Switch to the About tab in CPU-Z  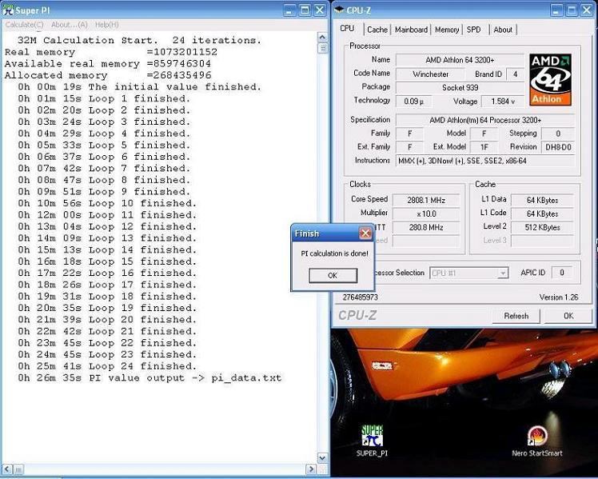503,30
